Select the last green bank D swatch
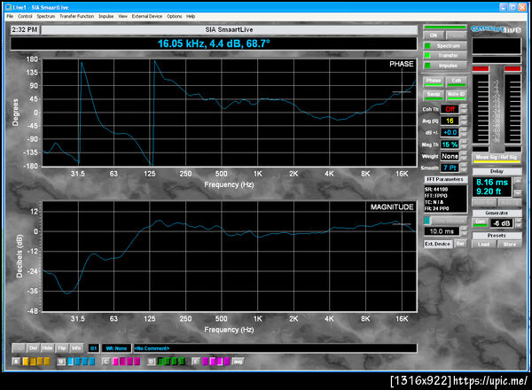The height and width of the screenshot is (390, 532). 182,362
